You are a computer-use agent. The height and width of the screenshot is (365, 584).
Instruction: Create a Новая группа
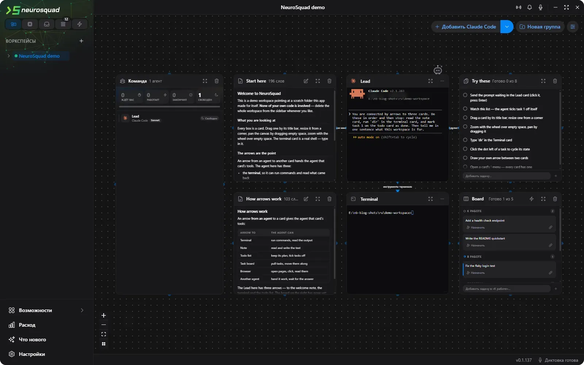(x=540, y=27)
